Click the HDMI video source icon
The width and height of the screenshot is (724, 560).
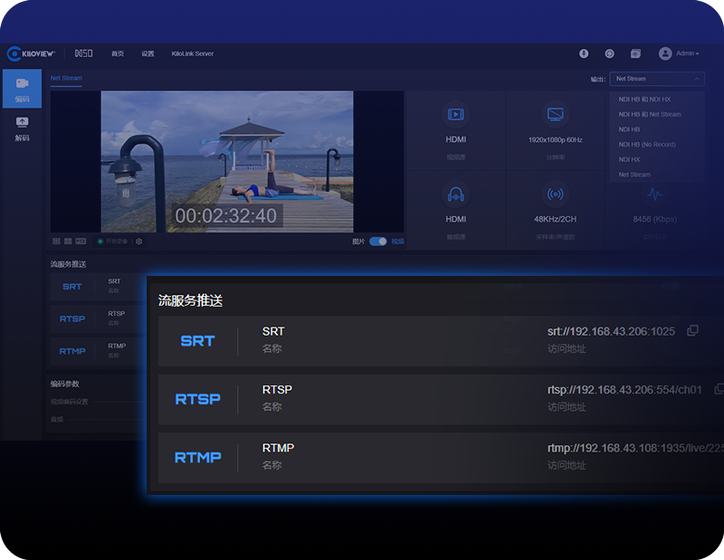455,115
